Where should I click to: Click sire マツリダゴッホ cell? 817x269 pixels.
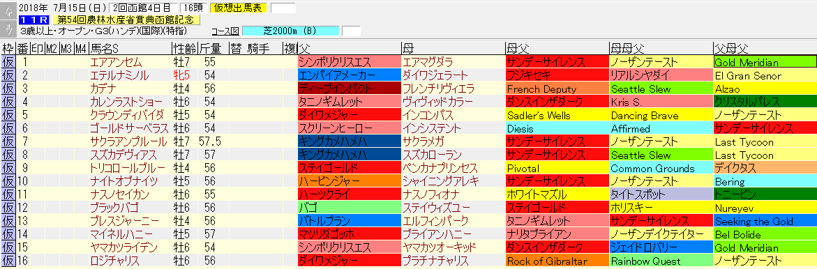[349, 235]
